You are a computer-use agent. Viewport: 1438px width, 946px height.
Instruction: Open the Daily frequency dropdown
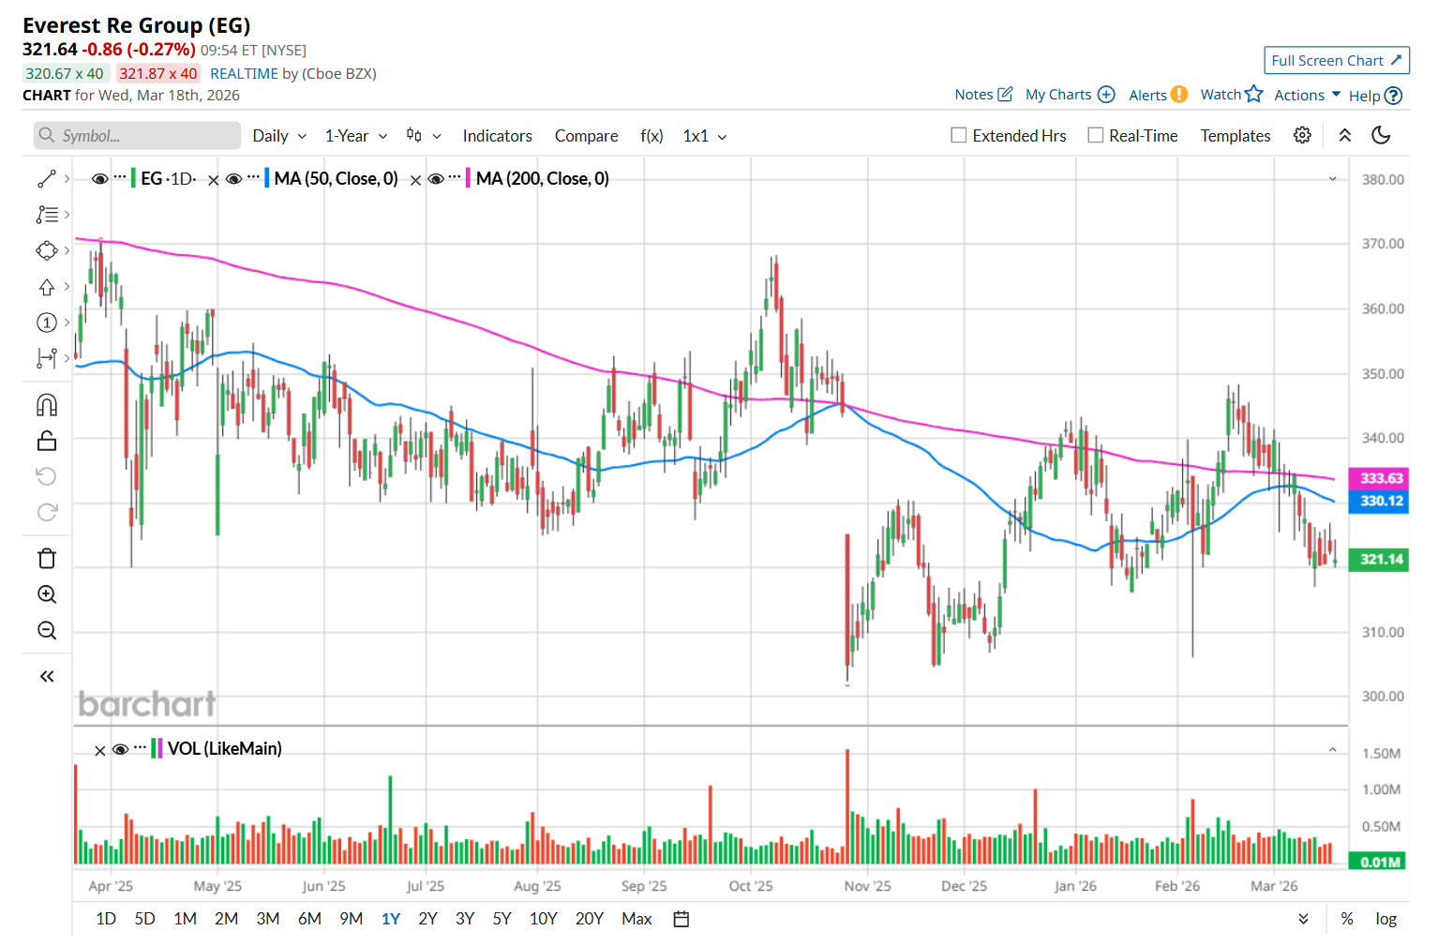click(279, 136)
